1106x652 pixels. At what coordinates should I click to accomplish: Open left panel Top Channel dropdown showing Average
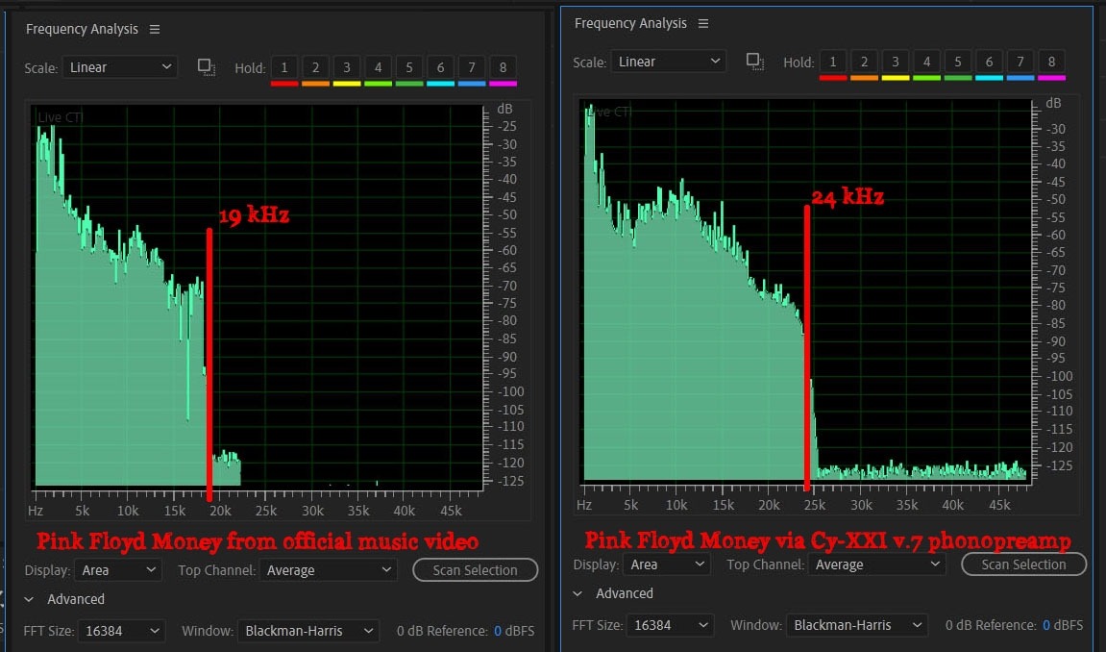[328, 570]
